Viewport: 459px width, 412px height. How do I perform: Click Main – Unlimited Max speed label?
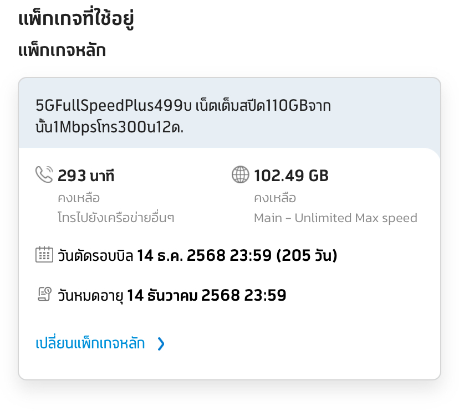(x=335, y=218)
